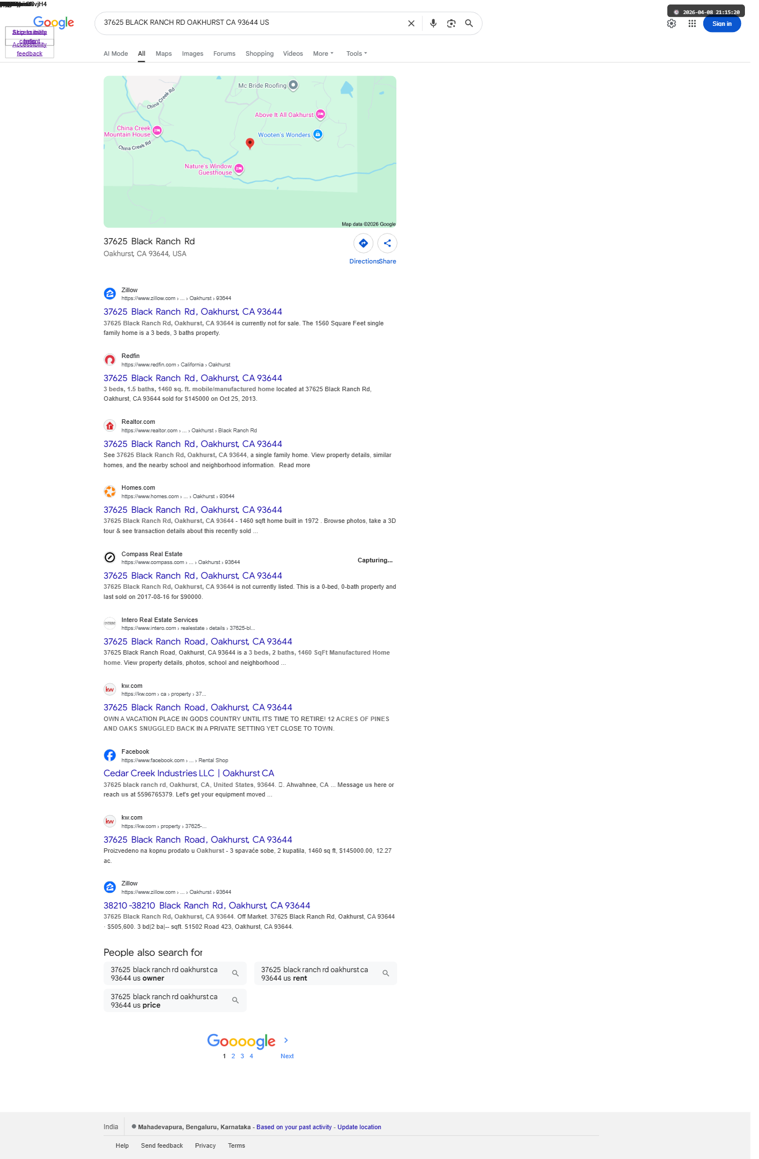This screenshot has width=759, height=1159.
Task: Select the China Creek Mountain House marker
Action: 158,131
